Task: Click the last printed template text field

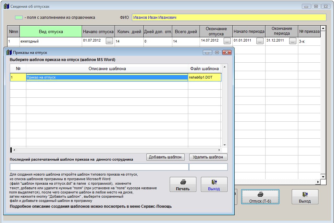Action: pyautogui.click(x=99, y=167)
